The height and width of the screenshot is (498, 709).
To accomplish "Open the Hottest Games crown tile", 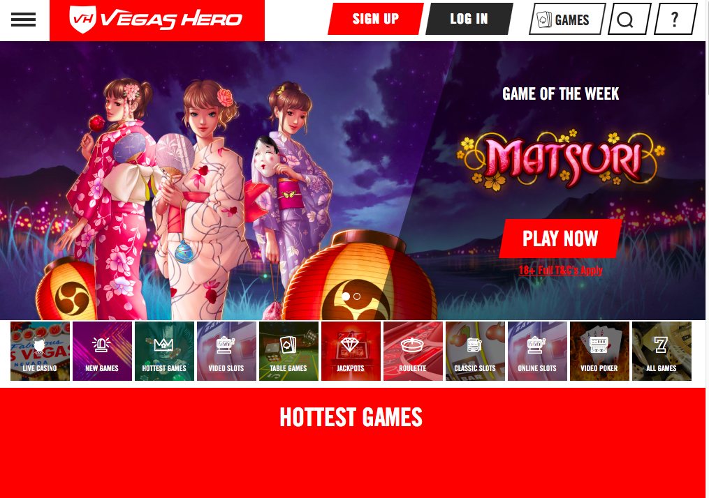I will [x=165, y=351].
